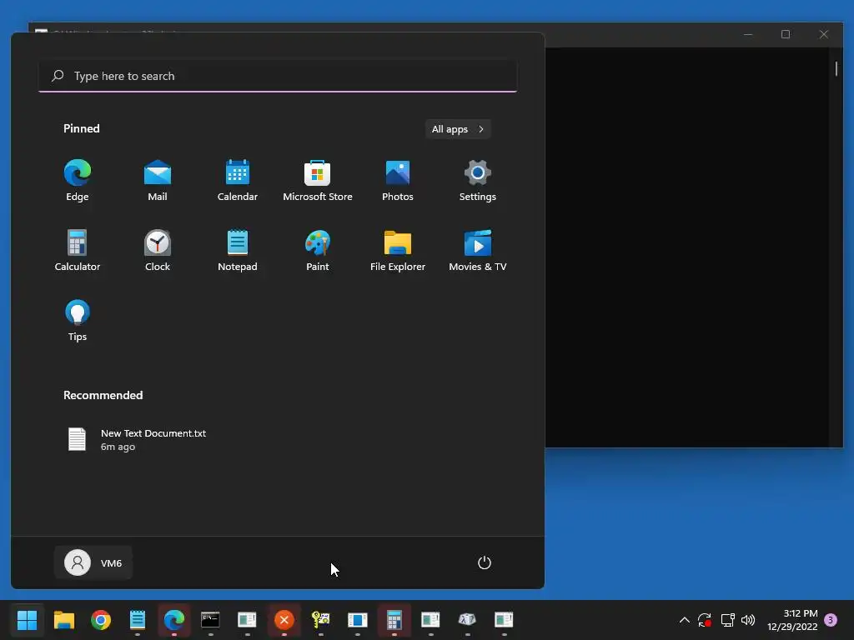
Task: Launch the Mail app
Action: click(158, 181)
